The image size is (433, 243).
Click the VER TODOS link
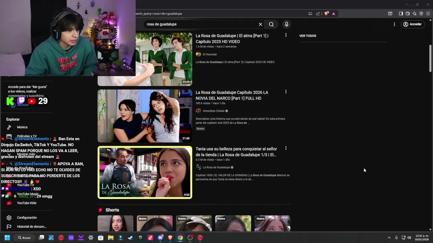click(308, 36)
